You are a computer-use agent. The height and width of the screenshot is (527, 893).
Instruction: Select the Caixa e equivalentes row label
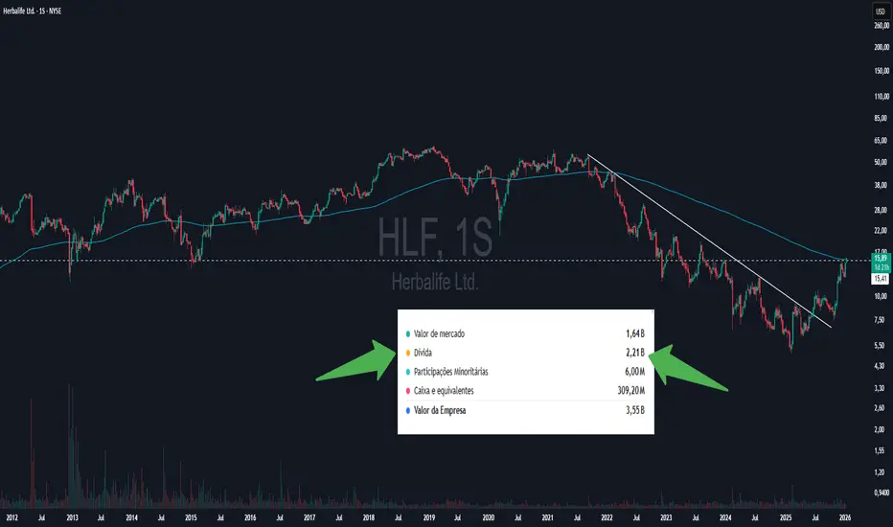444,391
